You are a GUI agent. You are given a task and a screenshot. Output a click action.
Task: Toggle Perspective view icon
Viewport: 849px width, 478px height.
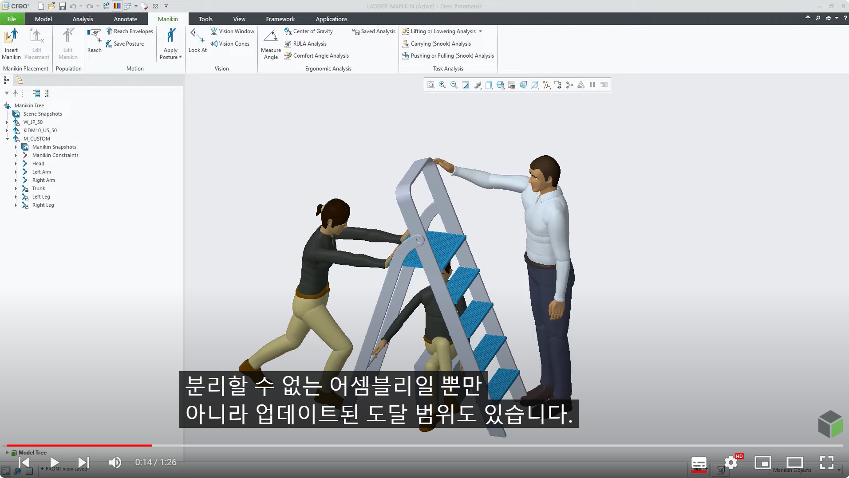tap(523, 85)
